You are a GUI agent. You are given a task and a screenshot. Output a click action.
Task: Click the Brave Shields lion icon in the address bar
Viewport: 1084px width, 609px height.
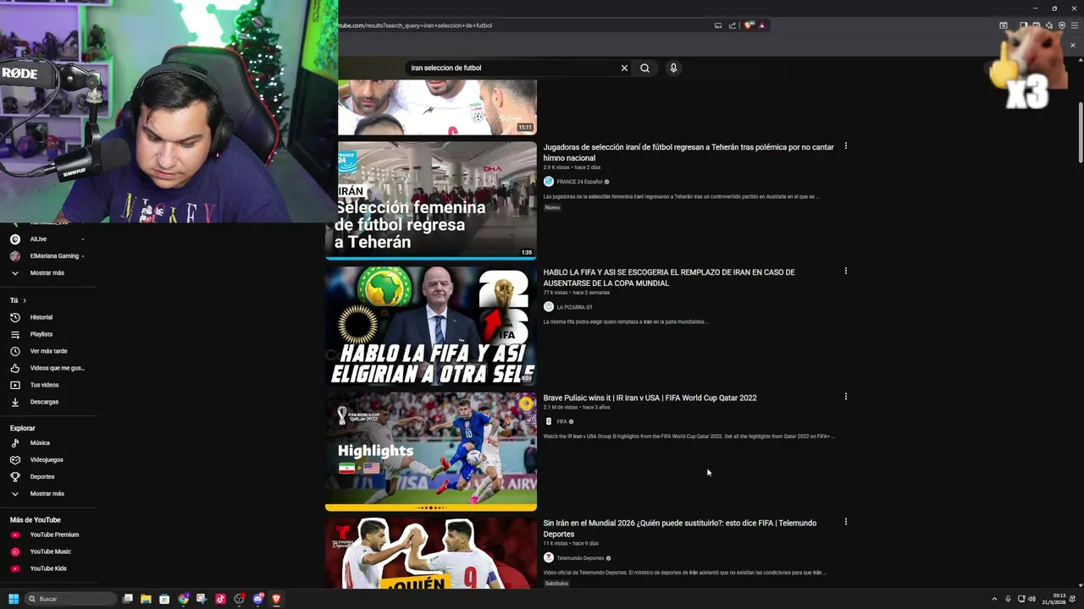click(x=749, y=25)
